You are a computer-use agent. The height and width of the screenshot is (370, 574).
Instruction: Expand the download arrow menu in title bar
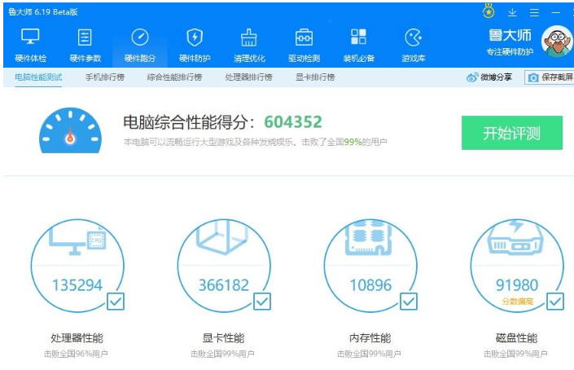click(512, 13)
